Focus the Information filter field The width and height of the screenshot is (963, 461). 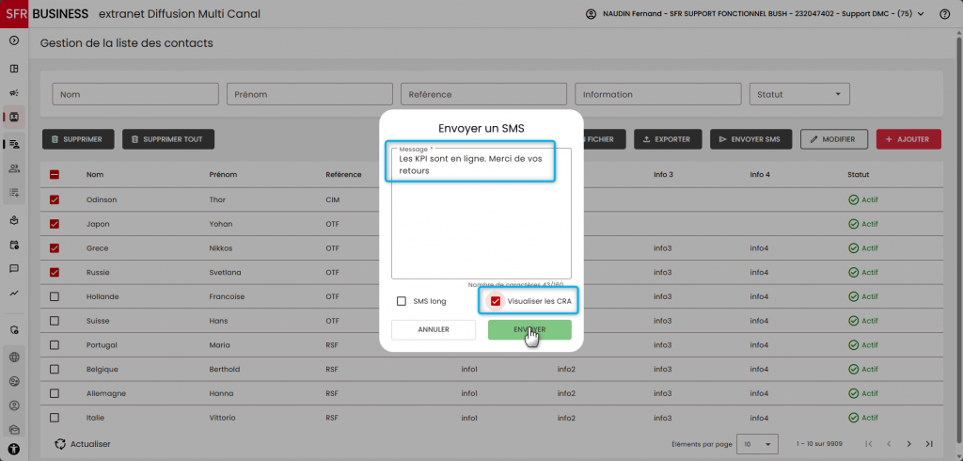click(657, 94)
